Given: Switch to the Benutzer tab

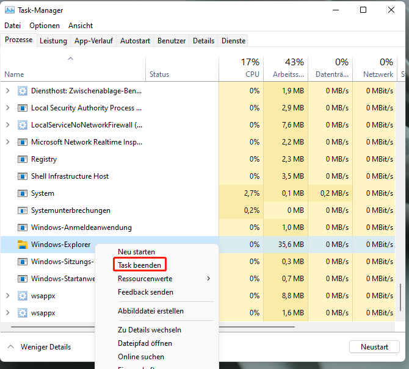Looking at the screenshot, I should point(172,41).
